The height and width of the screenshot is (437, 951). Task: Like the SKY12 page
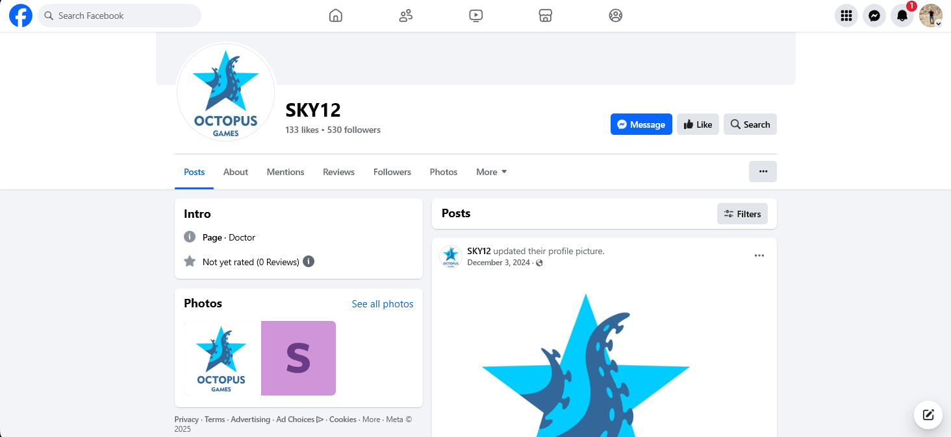tap(698, 124)
